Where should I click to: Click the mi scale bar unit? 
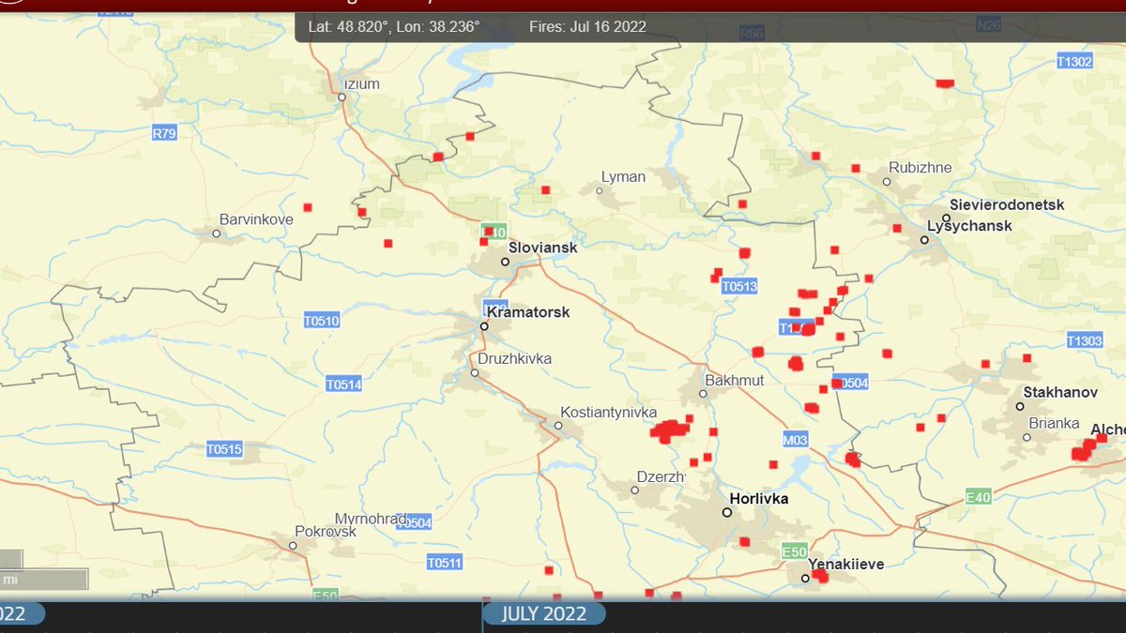coord(9,580)
